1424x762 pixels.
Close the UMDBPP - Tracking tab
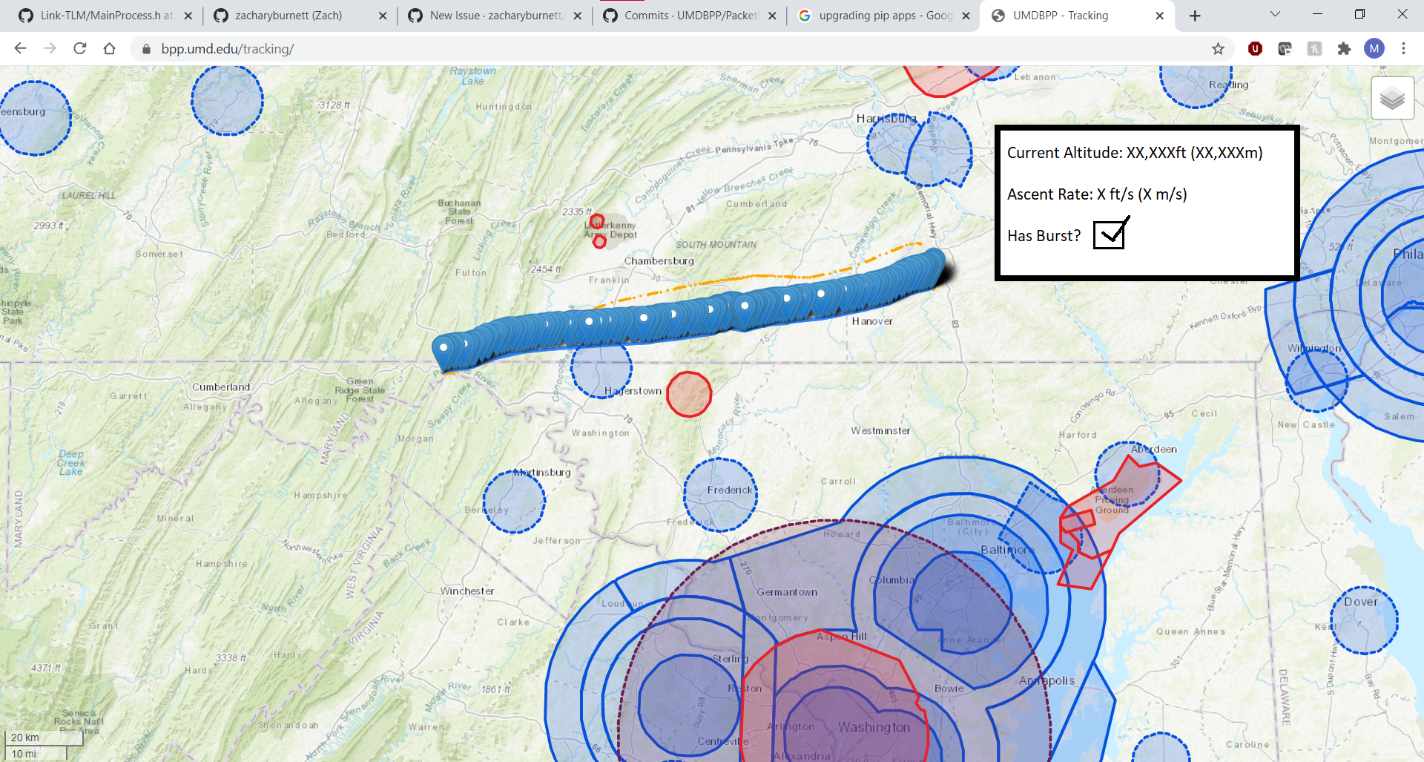coord(1160,16)
